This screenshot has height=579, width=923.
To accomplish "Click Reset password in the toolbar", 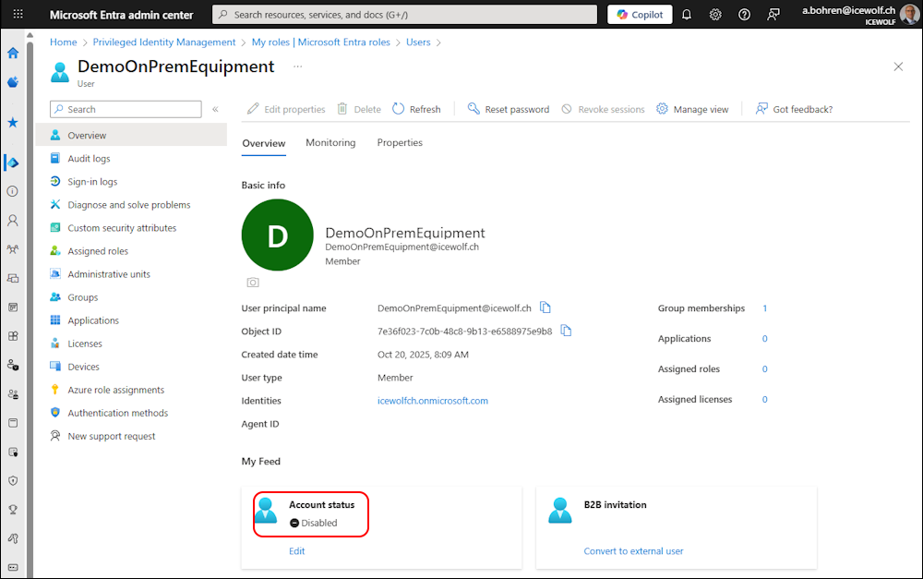I will point(508,109).
